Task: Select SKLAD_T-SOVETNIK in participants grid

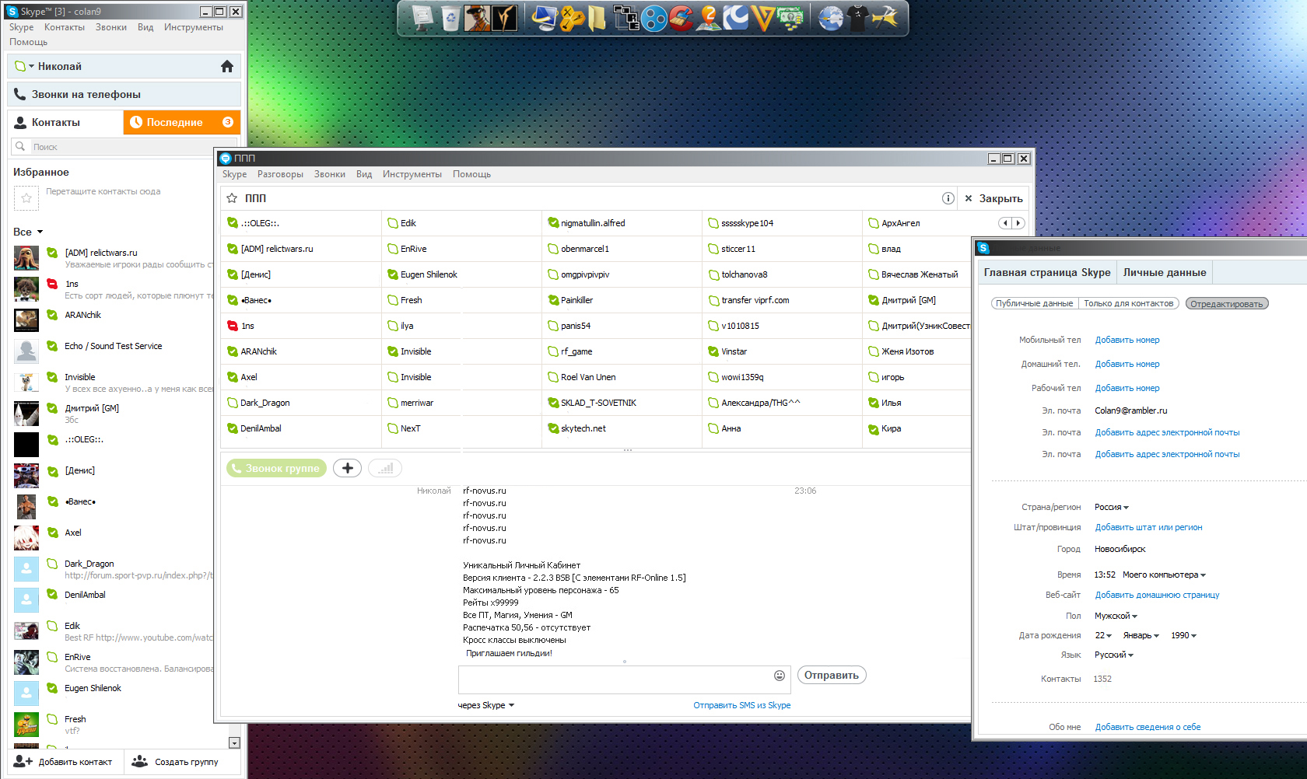Action: [620, 403]
